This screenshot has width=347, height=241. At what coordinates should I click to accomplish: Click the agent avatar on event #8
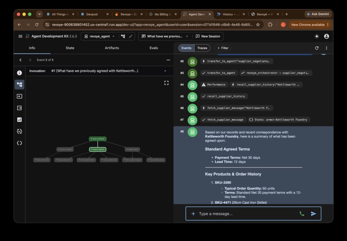pyautogui.click(x=192, y=132)
